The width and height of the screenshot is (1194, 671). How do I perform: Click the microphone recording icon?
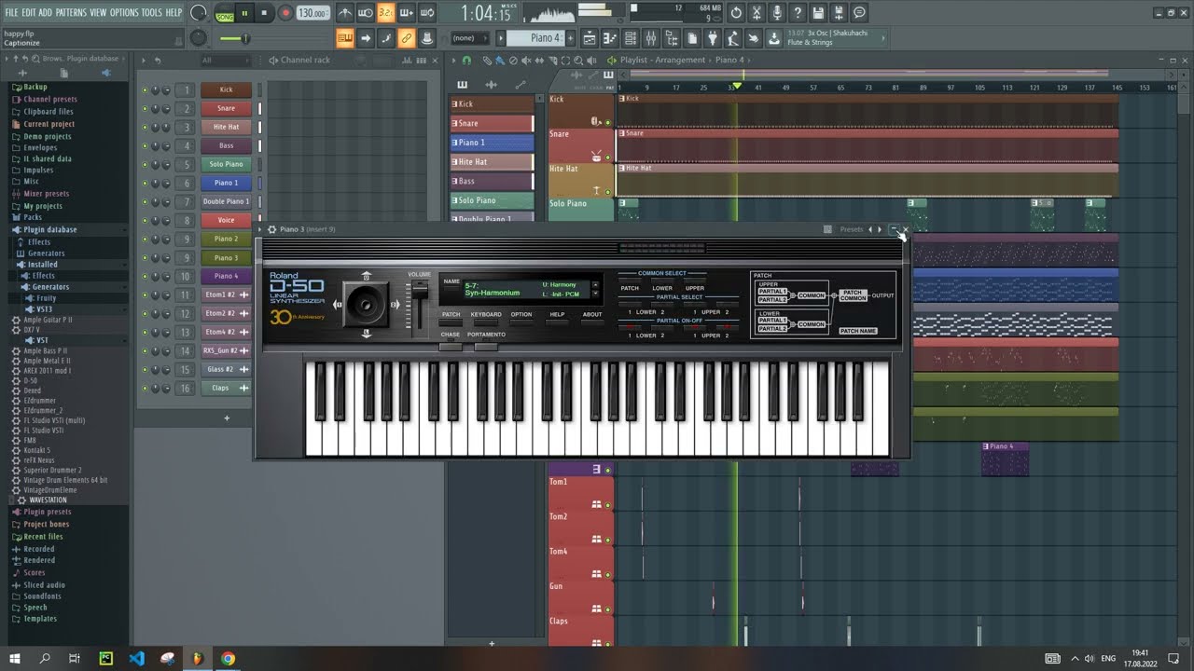pos(777,13)
